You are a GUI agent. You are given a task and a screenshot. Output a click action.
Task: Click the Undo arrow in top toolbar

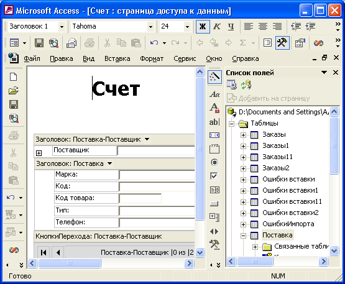tap(154, 43)
